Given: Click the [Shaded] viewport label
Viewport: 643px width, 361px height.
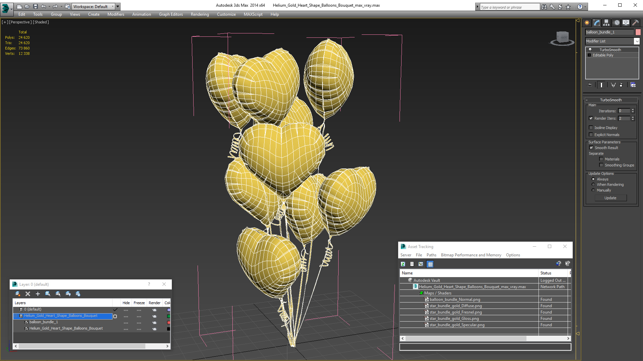Looking at the screenshot, I should point(41,22).
